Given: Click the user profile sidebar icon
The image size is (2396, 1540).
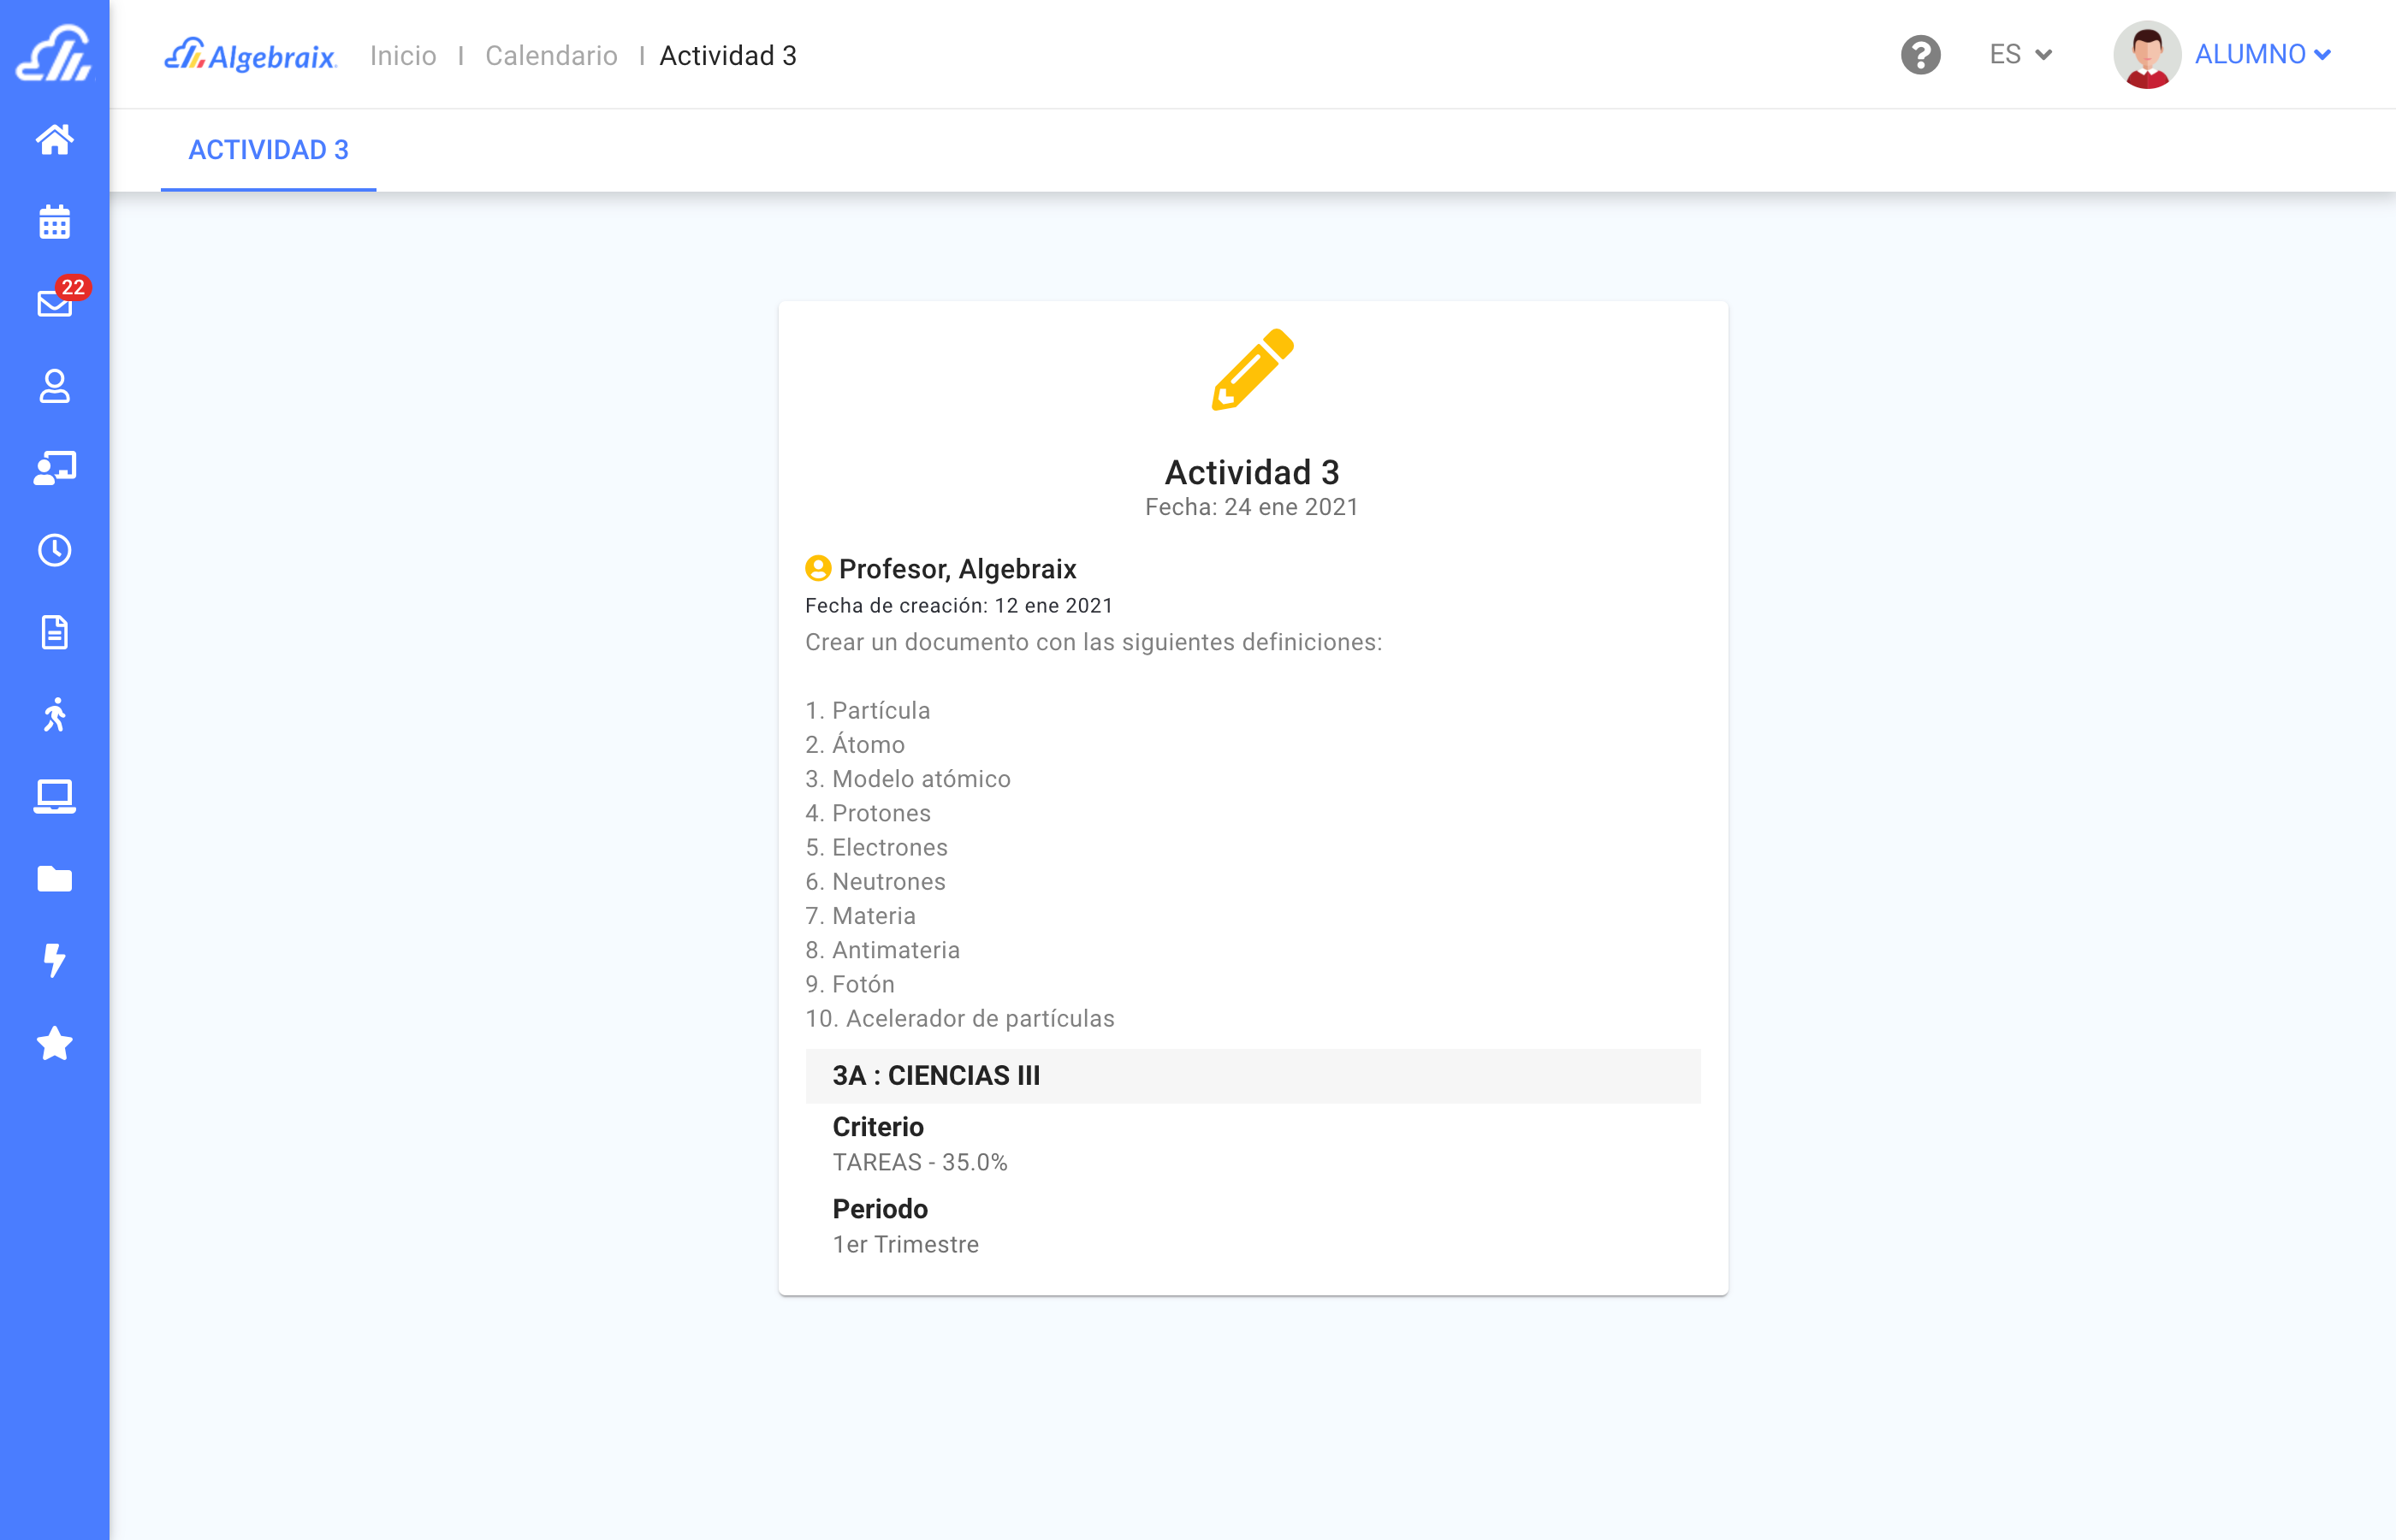Looking at the screenshot, I should coord(54,386).
